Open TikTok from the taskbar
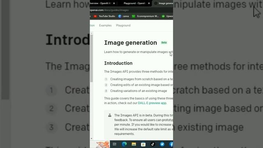Viewport: 263px width, 148px height. tap(152, 144)
